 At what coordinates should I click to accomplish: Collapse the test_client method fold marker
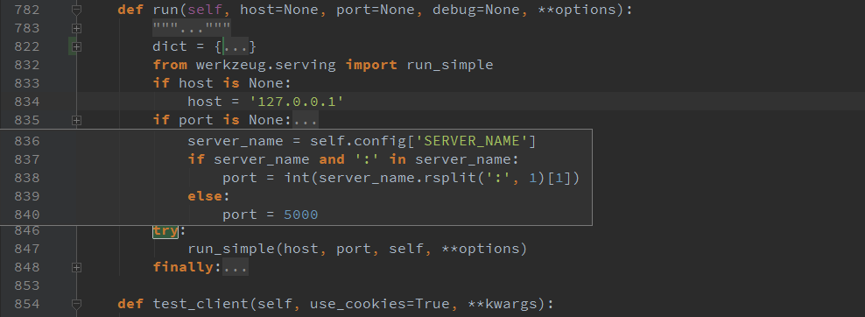[76, 304]
